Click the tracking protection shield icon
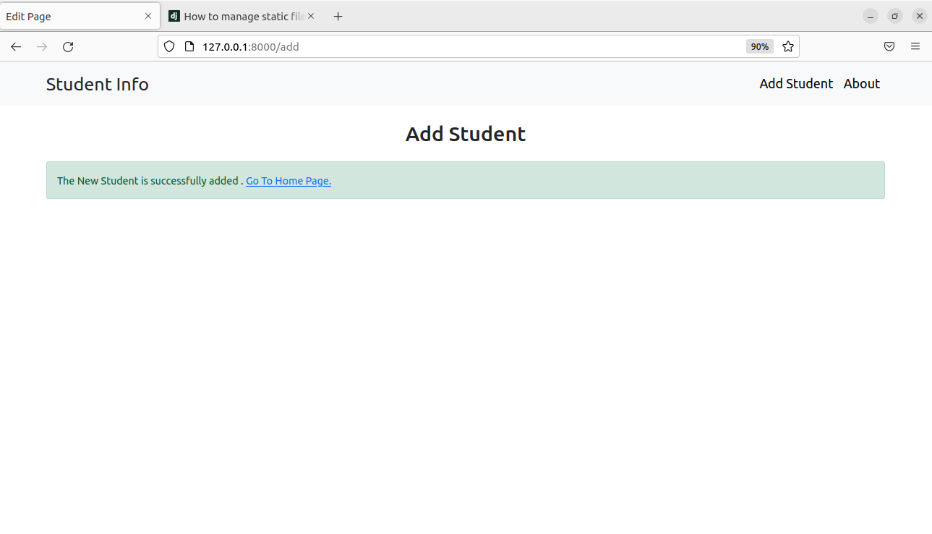Screen dimensions: 932x534 click(x=168, y=46)
